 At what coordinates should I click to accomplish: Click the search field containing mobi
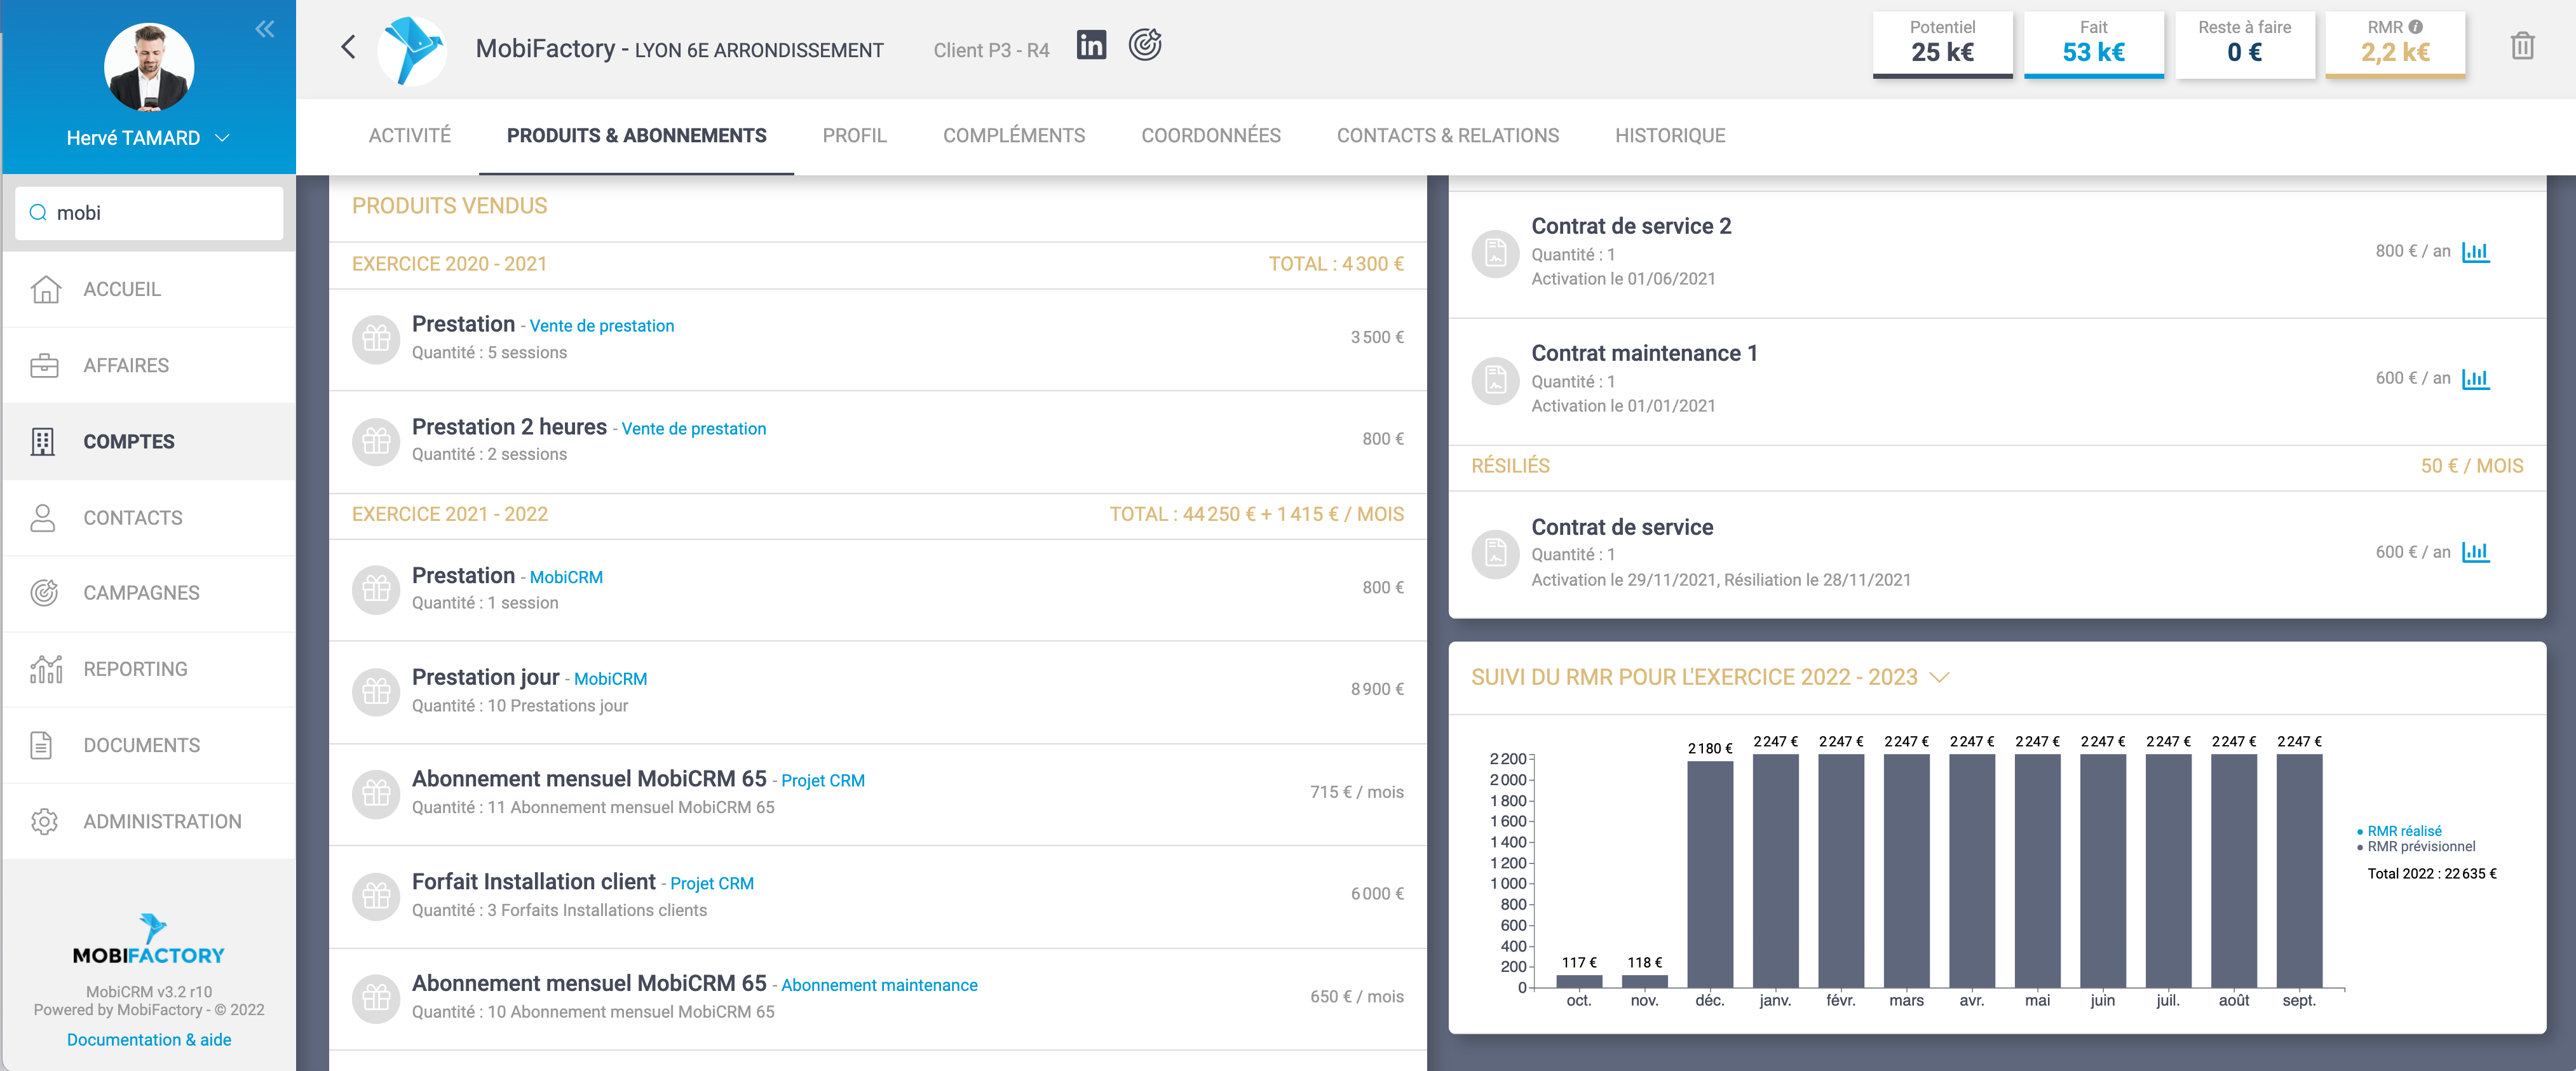point(150,213)
